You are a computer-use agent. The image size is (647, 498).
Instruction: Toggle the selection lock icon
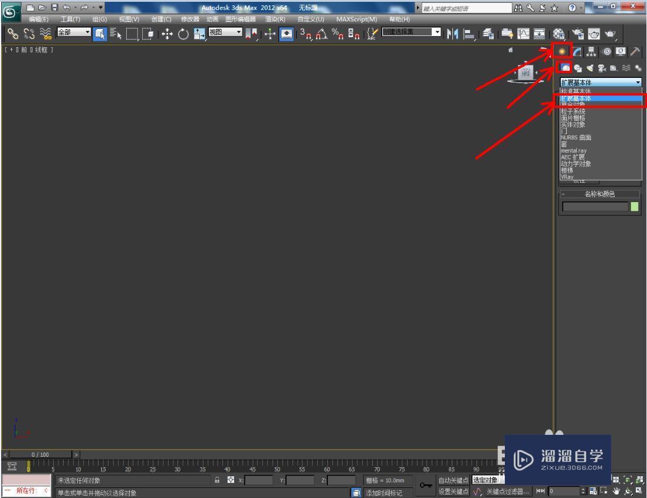[217, 480]
